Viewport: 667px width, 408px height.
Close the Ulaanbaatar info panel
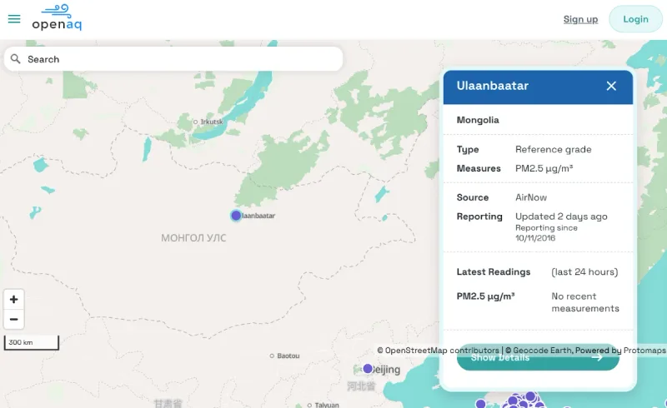click(611, 86)
